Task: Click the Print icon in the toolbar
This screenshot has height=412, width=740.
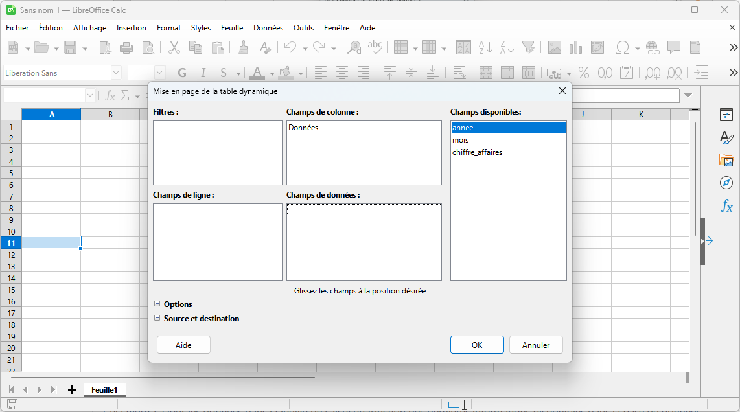Action: (126, 47)
